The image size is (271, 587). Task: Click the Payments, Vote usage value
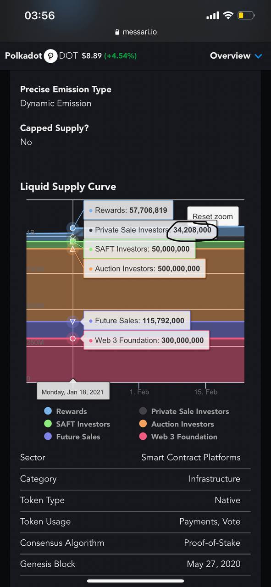coord(210,521)
